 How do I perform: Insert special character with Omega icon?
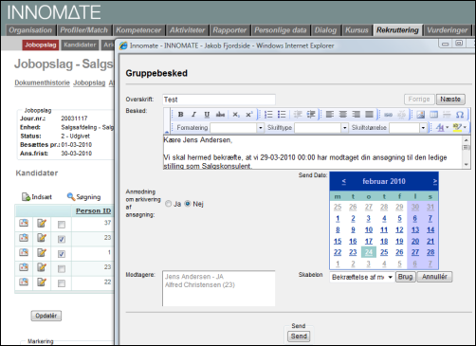(x=460, y=115)
